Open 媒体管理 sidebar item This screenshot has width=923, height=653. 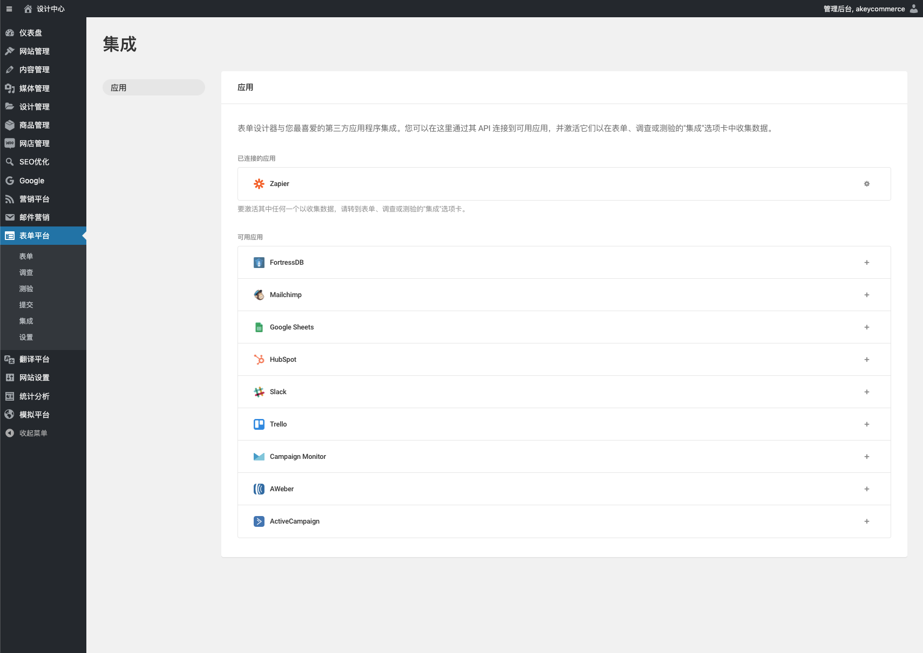(43, 88)
